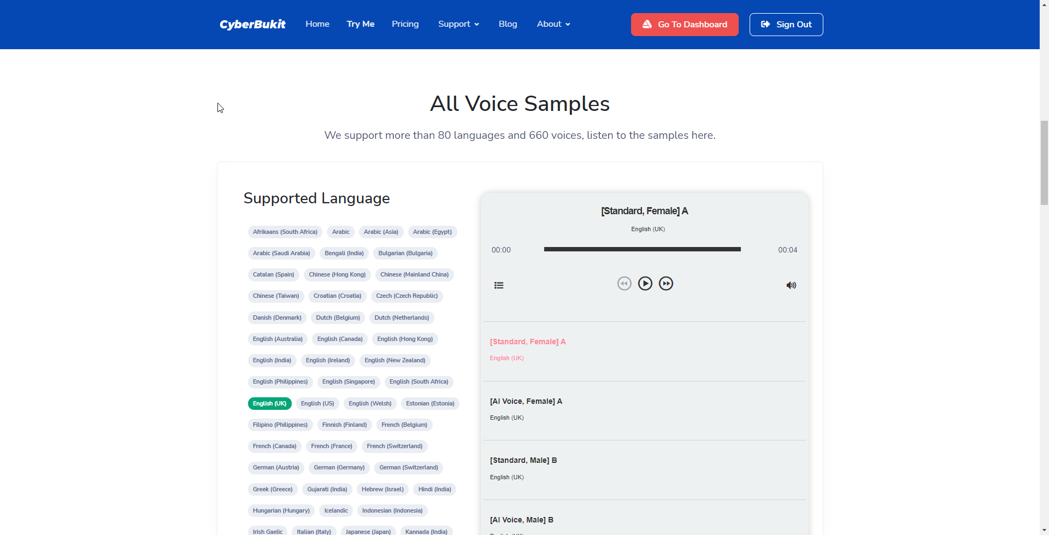Choose Chinese (Taiwan) language
Viewport: 1049px width, 535px height.
click(276, 296)
